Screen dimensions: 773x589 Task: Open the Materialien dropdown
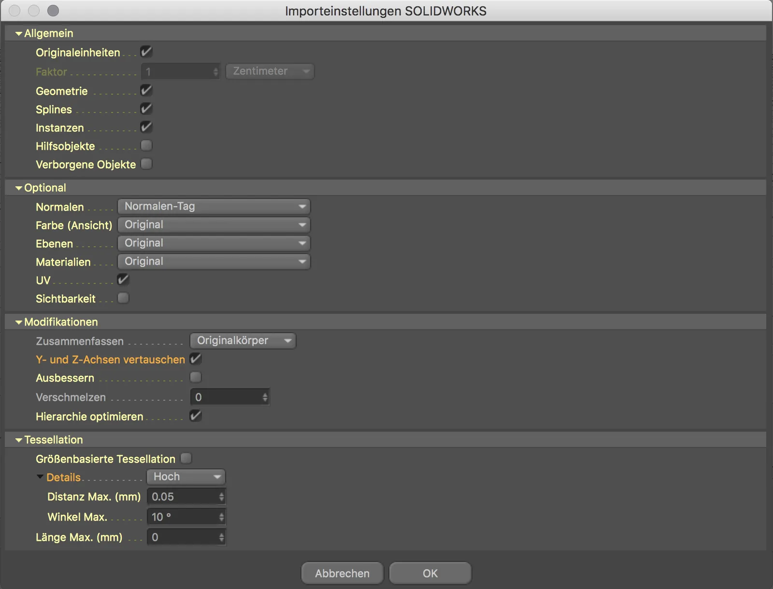[x=214, y=261]
